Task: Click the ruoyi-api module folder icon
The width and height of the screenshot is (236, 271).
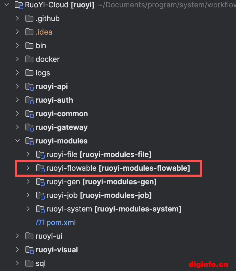Action: point(29,86)
